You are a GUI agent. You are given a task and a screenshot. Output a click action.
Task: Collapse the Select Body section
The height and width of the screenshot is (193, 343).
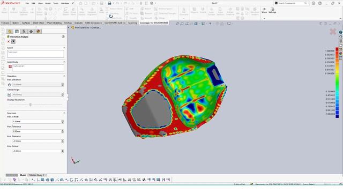click(64, 62)
